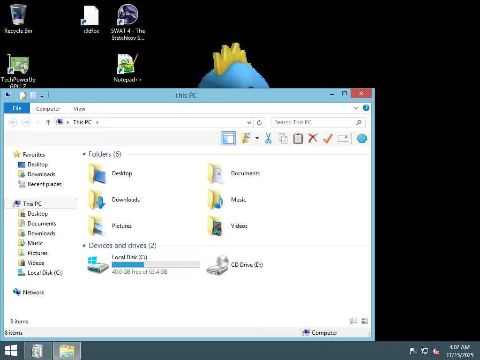Select Videos in navigation pane tree
The image size is (480, 360).
(31, 263)
